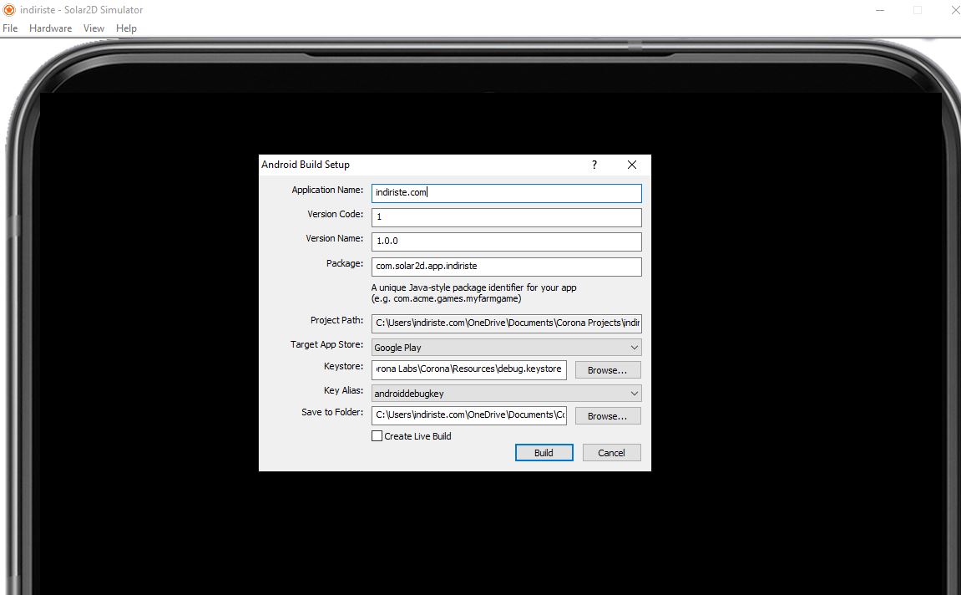Click the 'Application Name:' label
Screen dimensions: 961x595
pos(327,191)
